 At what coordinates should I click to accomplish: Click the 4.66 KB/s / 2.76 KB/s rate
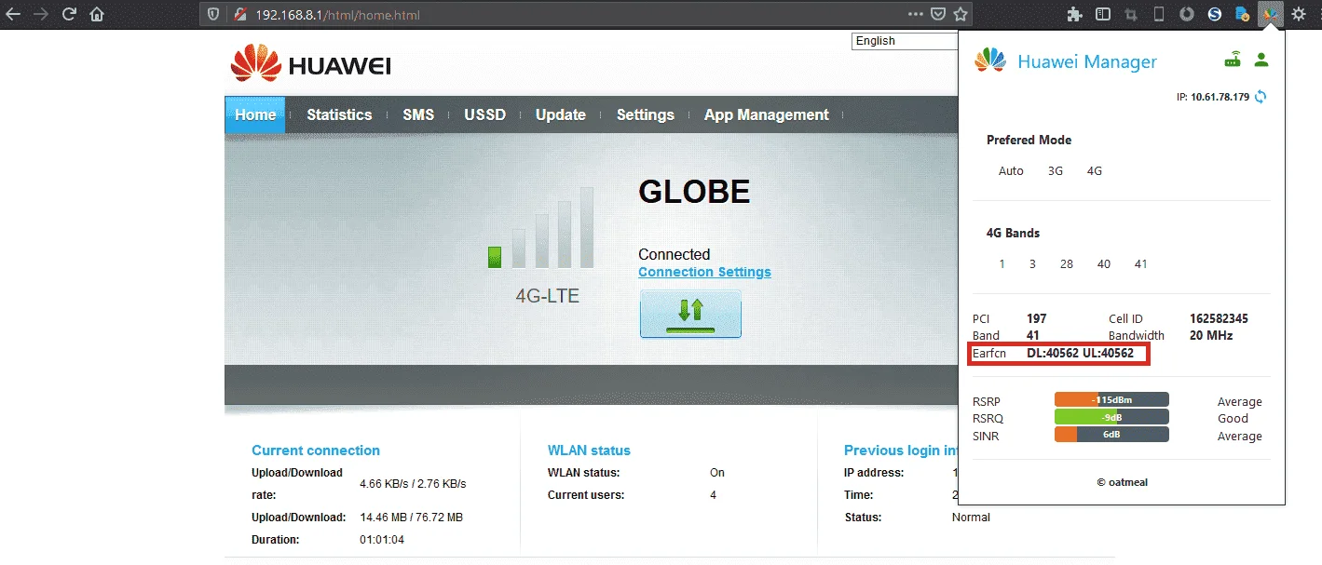(413, 484)
